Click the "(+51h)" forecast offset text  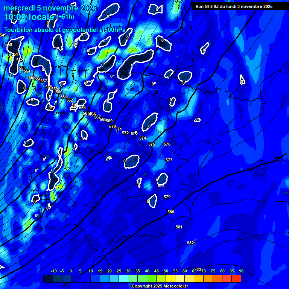click(x=65, y=17)
